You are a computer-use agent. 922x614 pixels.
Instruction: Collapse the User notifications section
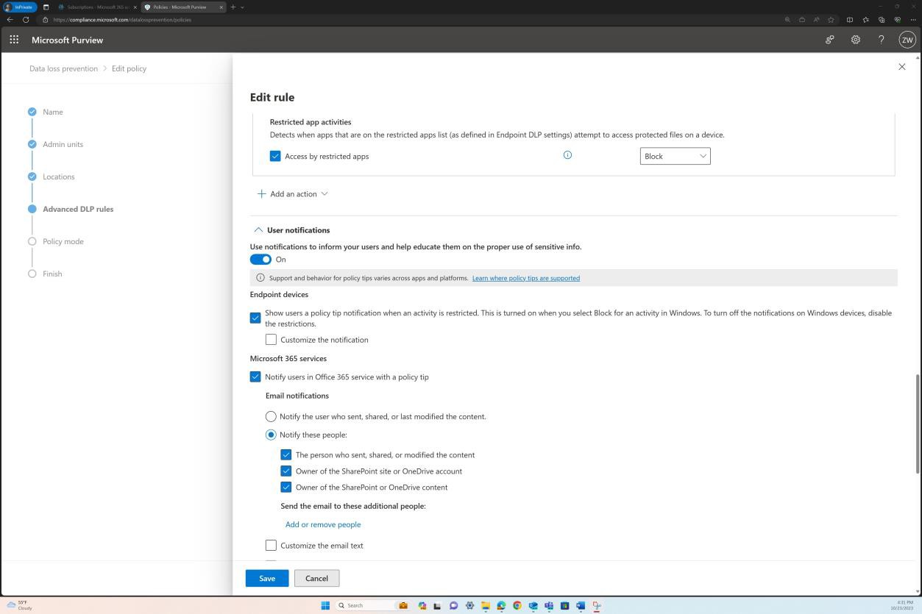point(258,229)
